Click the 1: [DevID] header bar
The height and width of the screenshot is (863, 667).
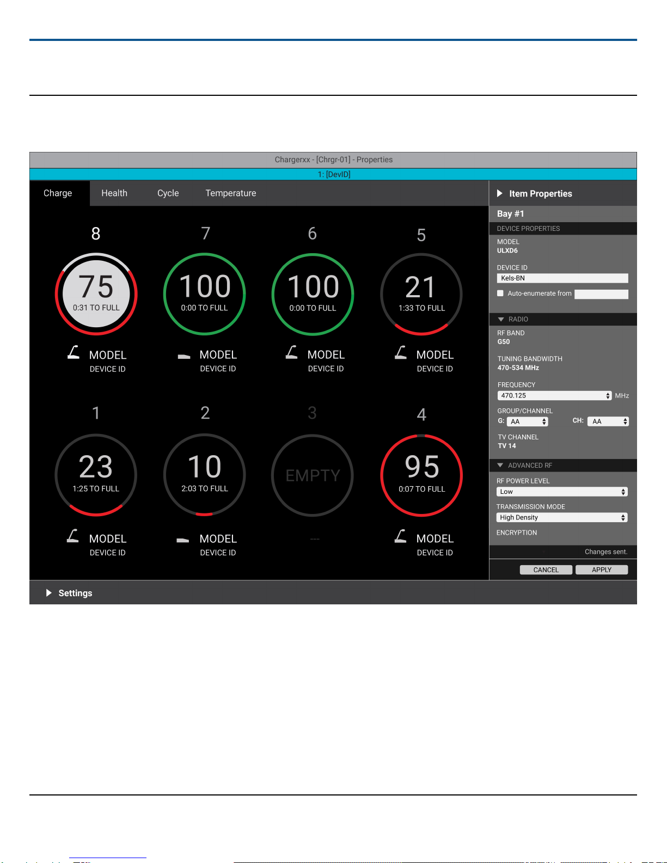[x=333, y=174]
